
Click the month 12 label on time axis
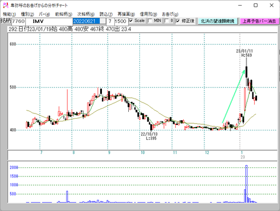click(207, 153)
